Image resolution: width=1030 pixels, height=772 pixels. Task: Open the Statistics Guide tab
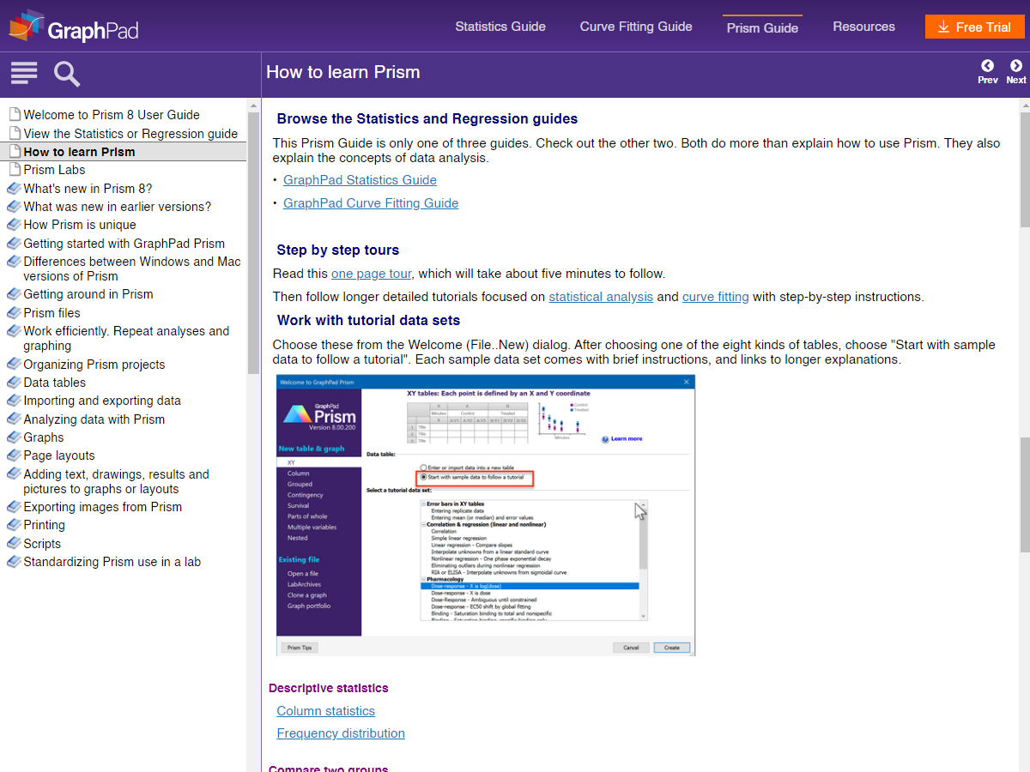click(500, 27)
